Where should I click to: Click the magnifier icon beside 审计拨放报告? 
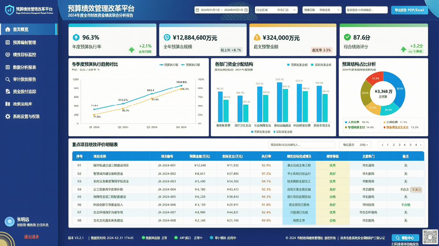pyautogui.click(x=7, y=80)
